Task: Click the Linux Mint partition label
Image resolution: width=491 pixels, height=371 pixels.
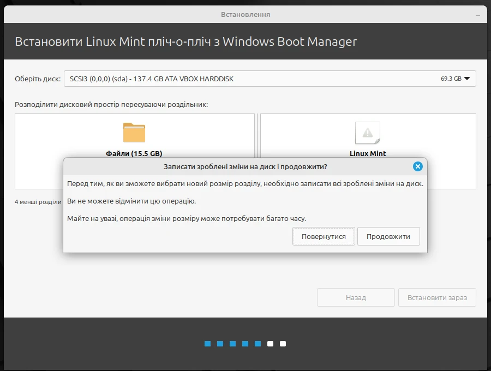Action: pyautogui.click(x=368, y=153)
